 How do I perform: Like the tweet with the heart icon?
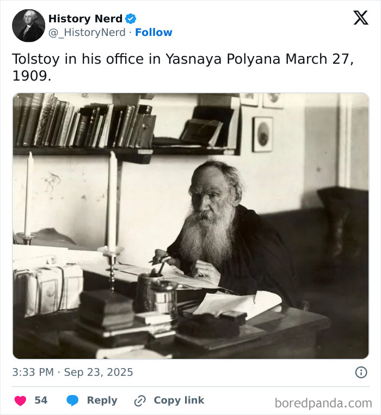(20, 401)
